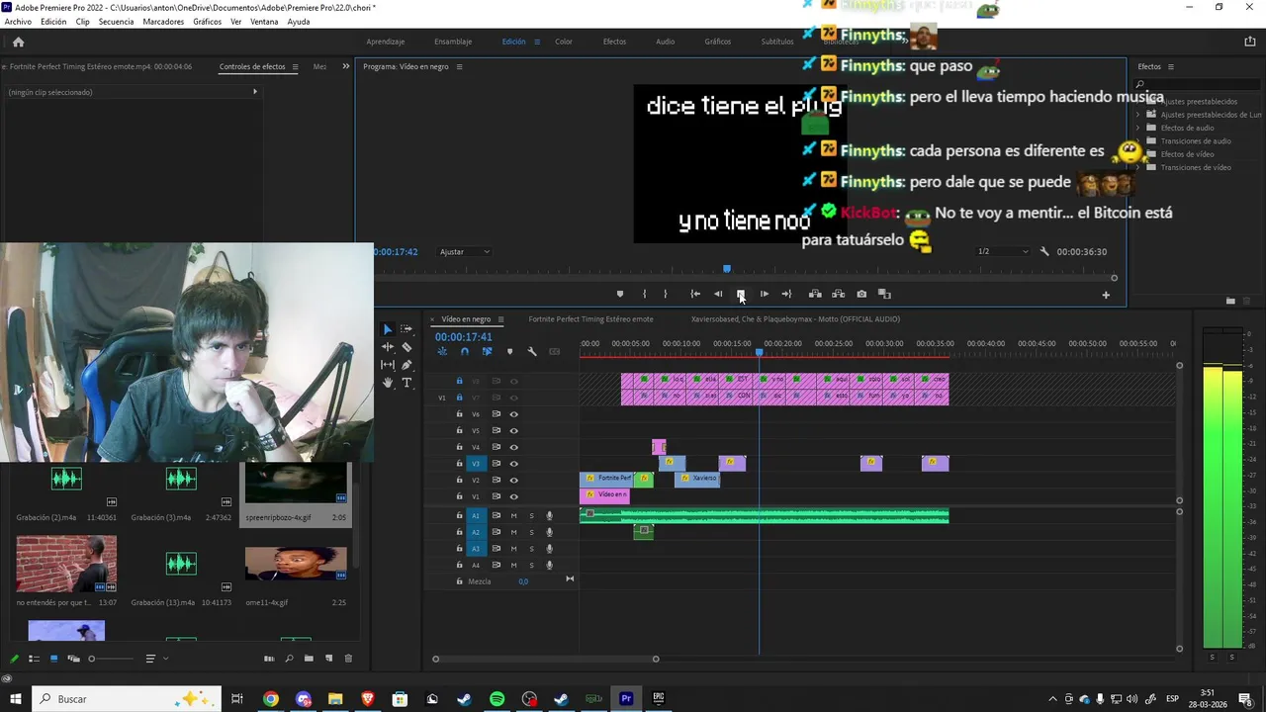The height and width of the screenshot is (712, 1266).
Task: Delete selected item with trash icon
Action: click(x=347, y=659)
